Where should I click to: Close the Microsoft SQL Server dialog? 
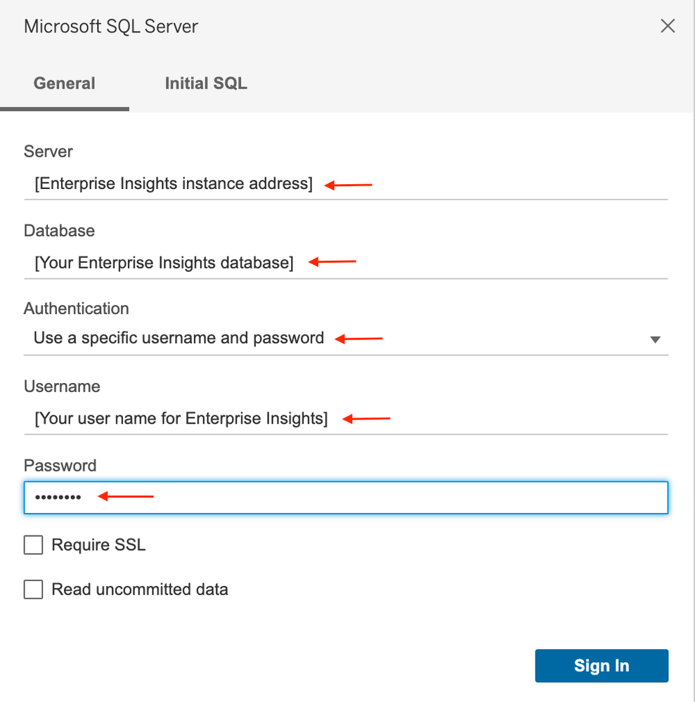click(x=668, y=27)
